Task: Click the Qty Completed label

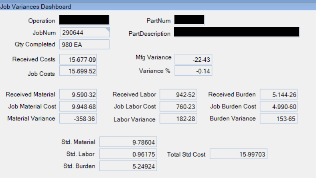Action: point(35,44)
